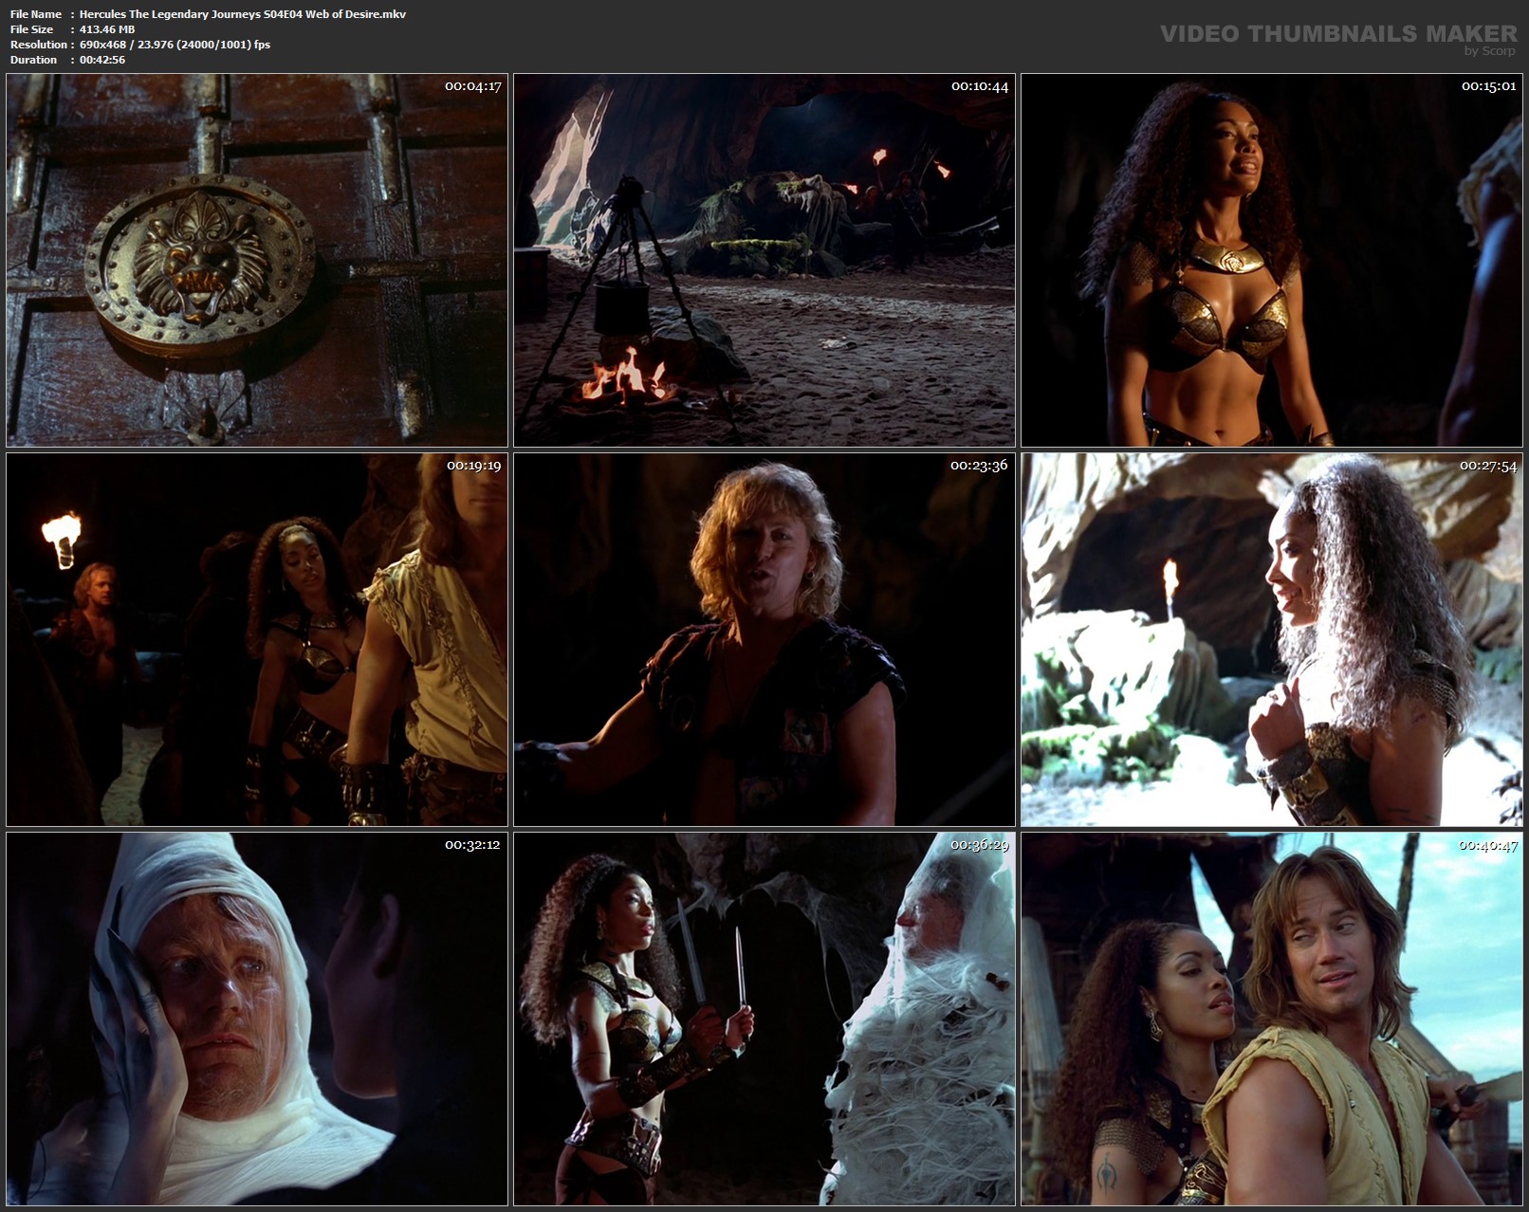
Task: Click the timestamp text 00:36:29
Action: (980, 845)
